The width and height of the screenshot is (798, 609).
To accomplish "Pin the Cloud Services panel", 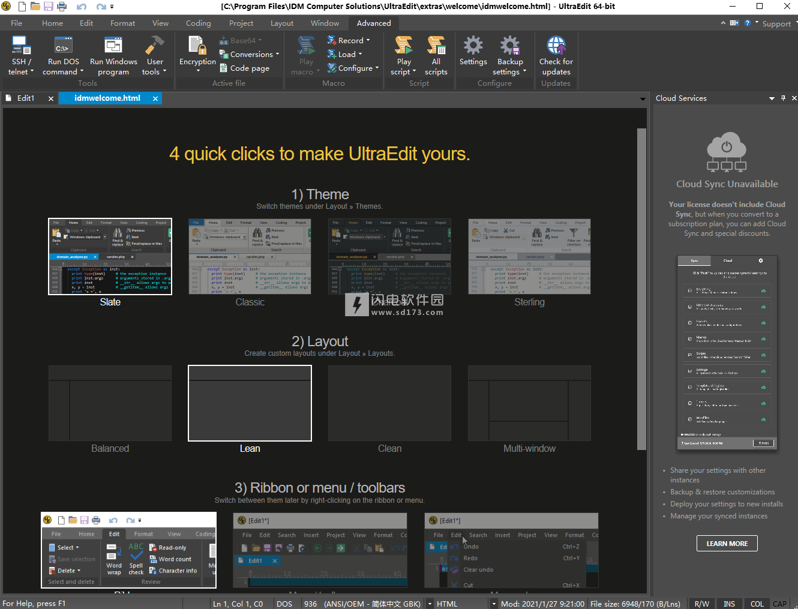I will click(x=783, y=98).
